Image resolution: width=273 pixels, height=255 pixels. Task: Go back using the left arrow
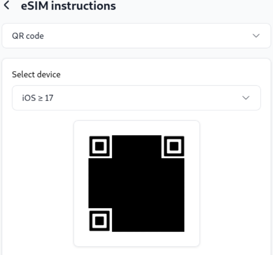click(x=6, y=6)
